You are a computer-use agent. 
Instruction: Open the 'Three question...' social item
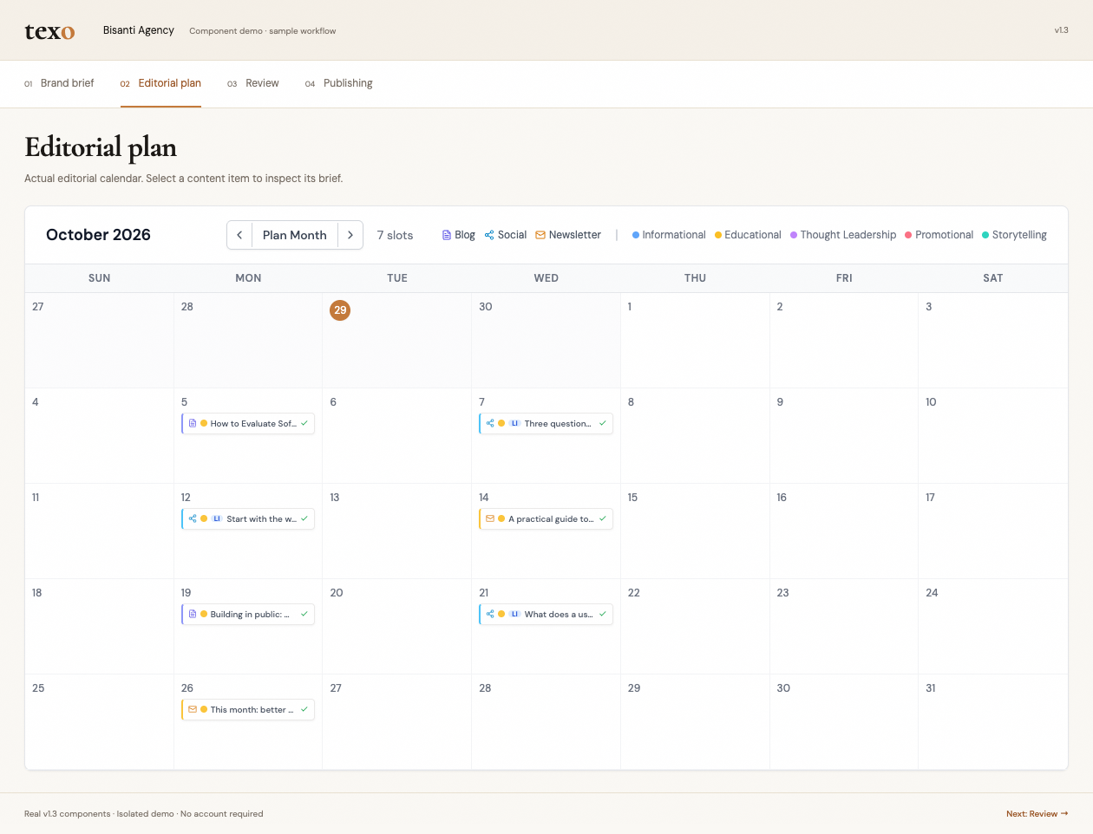pos(546,423)
